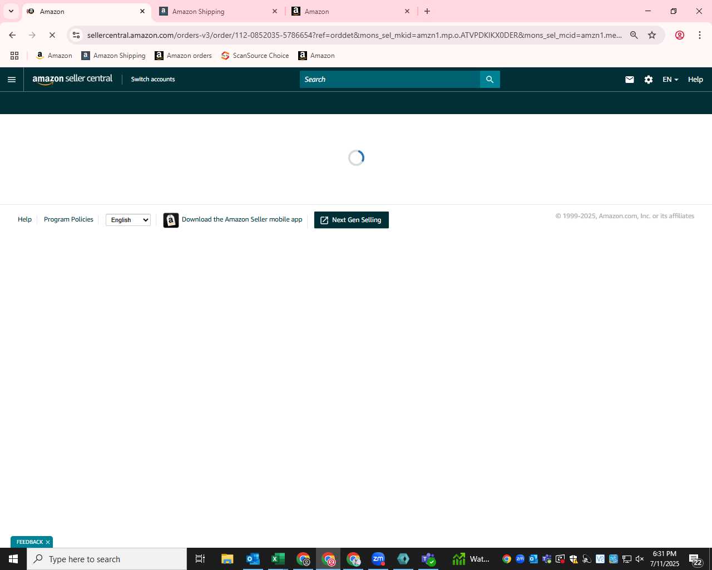Image resolution: width=712 pixels, height=570 pixels.
Task: Open File Explorer from taskbar
Action: click(x=227, y=559)
